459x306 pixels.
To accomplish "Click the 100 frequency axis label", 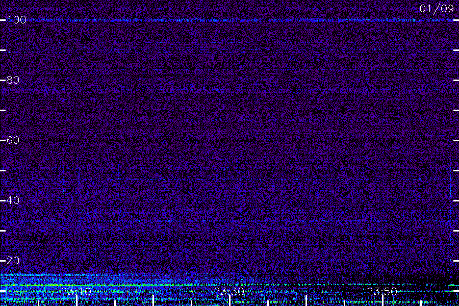I will (16, 20).
